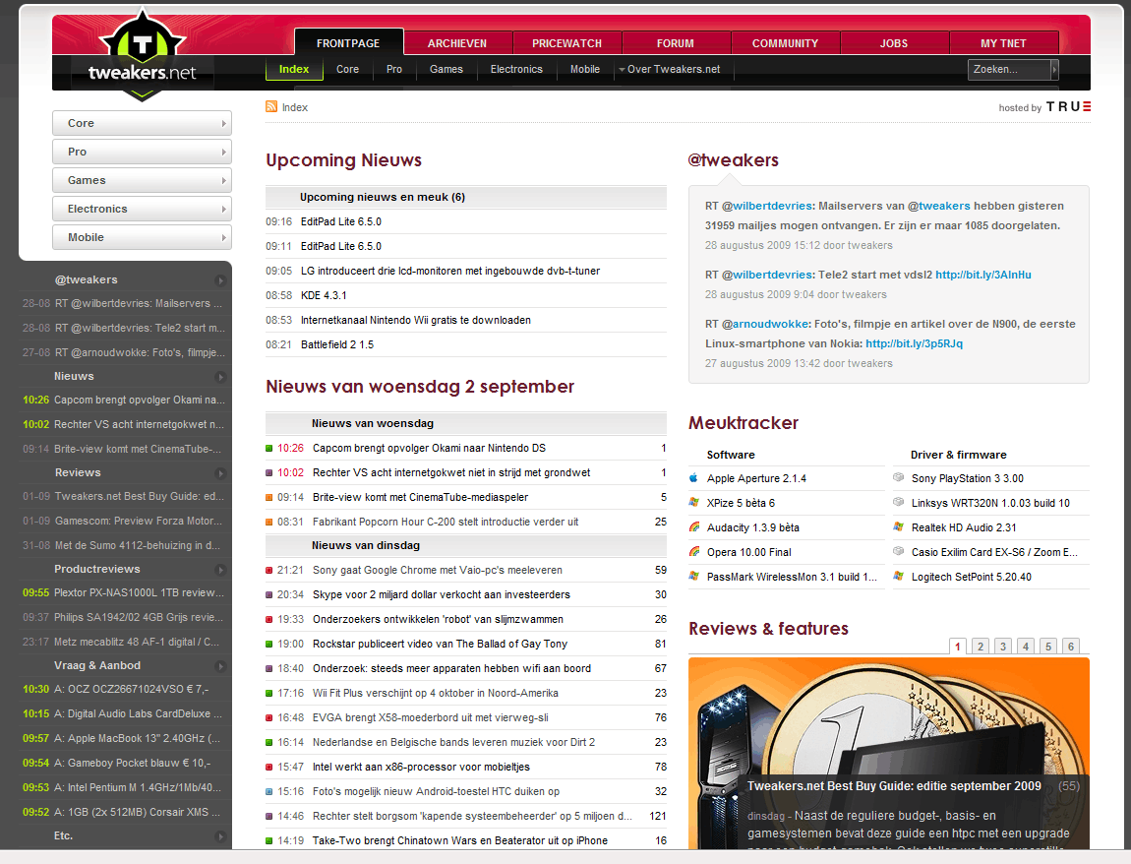Expand the Nieuws sidebar section arrow
1131x864 pixels.
(220, 377)
